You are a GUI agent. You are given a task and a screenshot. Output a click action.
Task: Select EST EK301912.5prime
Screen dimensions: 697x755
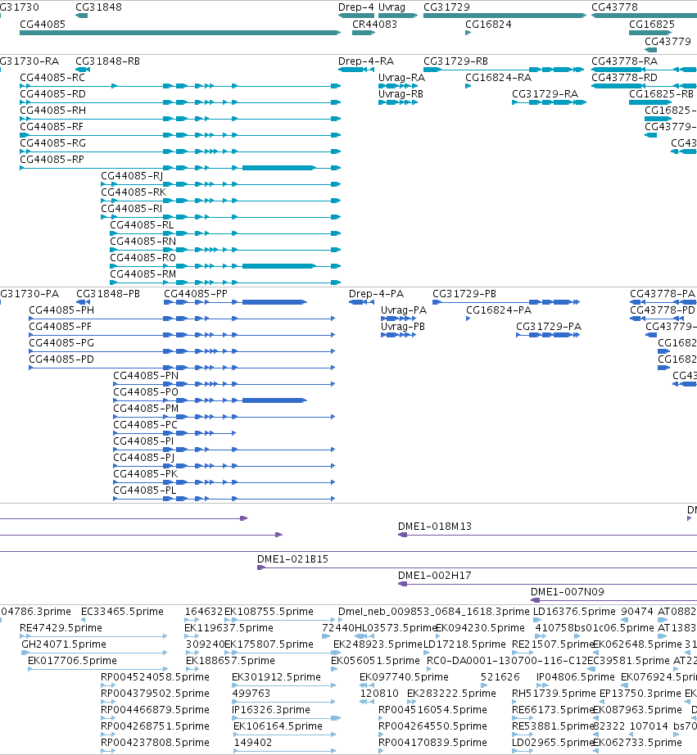pos(276,677)
